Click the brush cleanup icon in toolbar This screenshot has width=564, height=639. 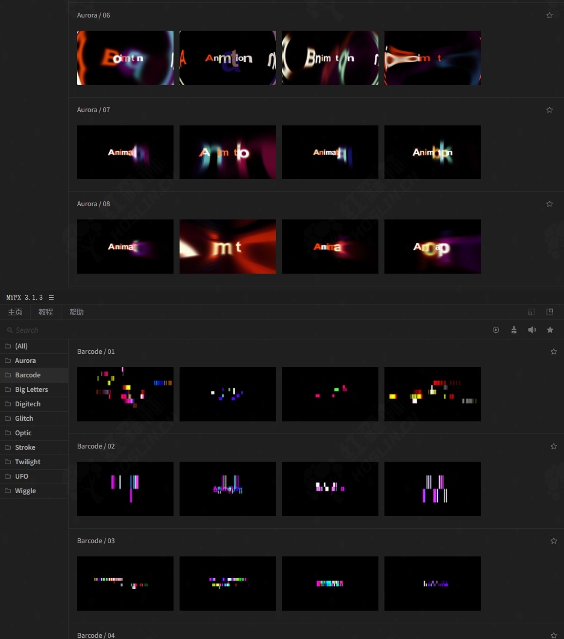[514, 330]
